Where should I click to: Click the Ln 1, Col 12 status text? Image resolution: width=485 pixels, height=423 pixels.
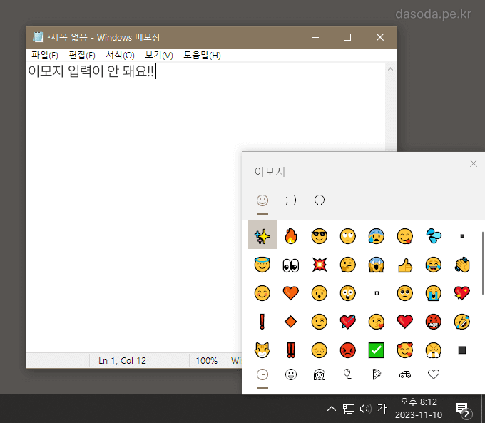click(x=122, y=360)
